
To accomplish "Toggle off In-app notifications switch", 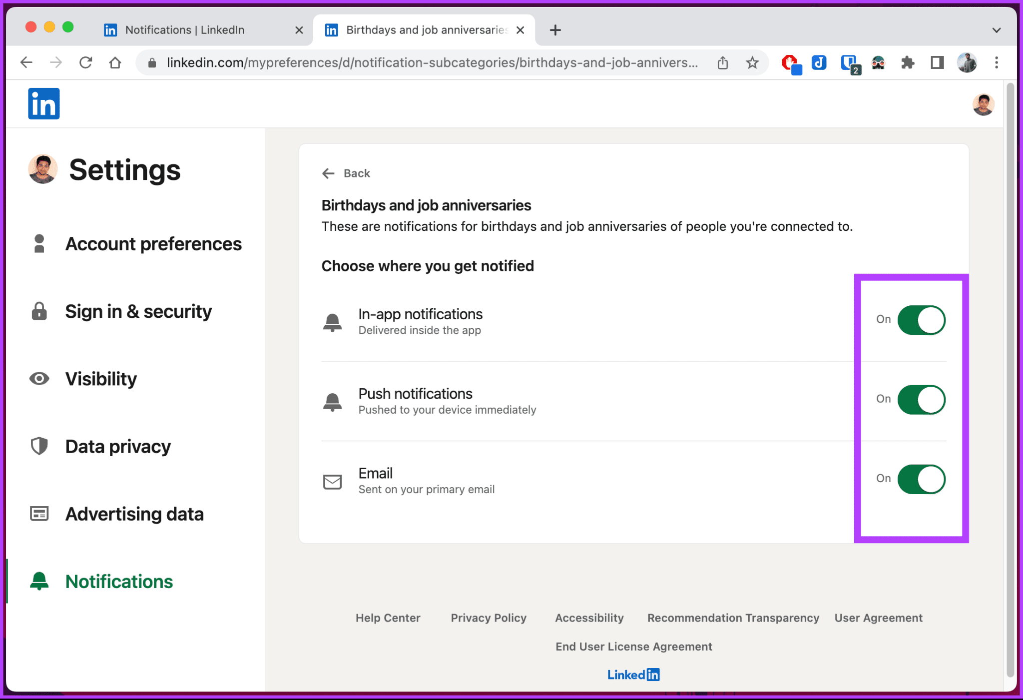I will tap(921, 320).
